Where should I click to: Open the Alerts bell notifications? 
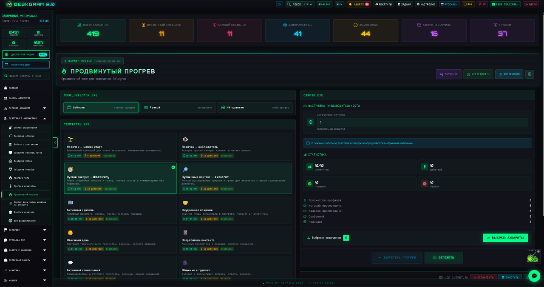(358, 4)
